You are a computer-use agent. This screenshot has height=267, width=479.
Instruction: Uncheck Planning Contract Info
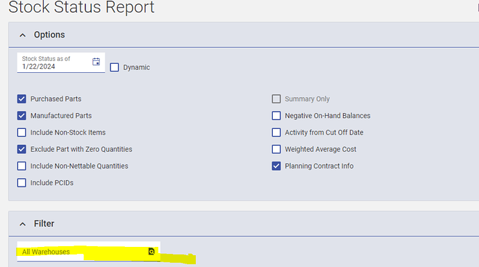tap(276, 166)
